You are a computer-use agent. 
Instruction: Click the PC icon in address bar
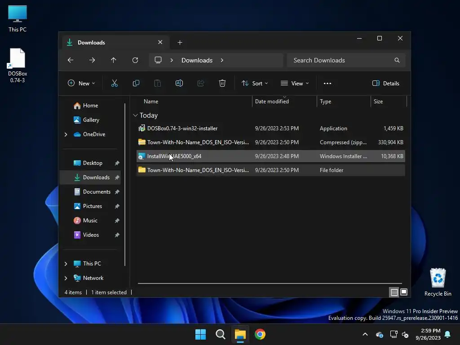(x=158, y=60)
